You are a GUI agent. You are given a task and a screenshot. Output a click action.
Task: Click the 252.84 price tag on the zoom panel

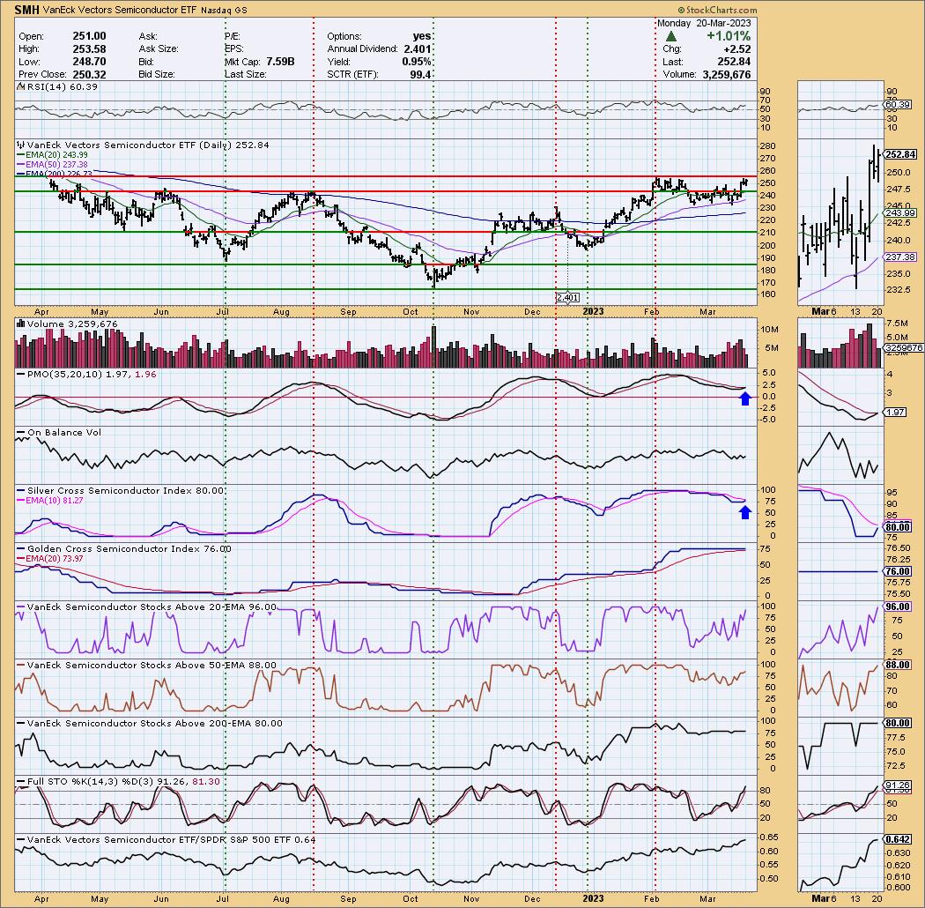[x=900, y=154]
